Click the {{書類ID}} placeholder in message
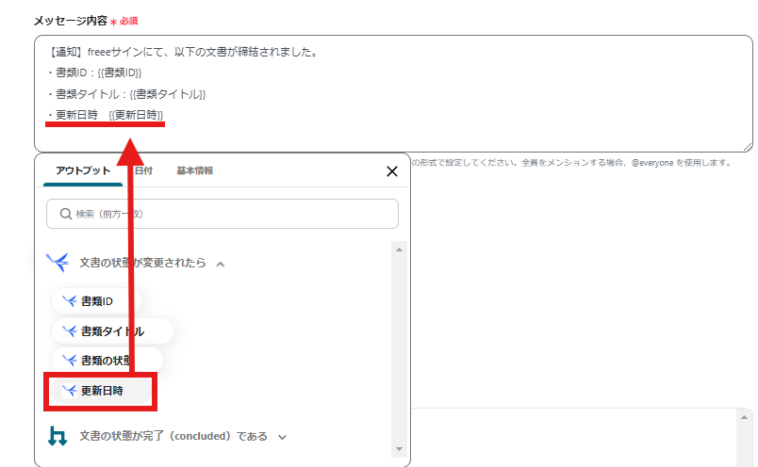The image size is (758, 467). pyautogui.click(x=120, y=72)
